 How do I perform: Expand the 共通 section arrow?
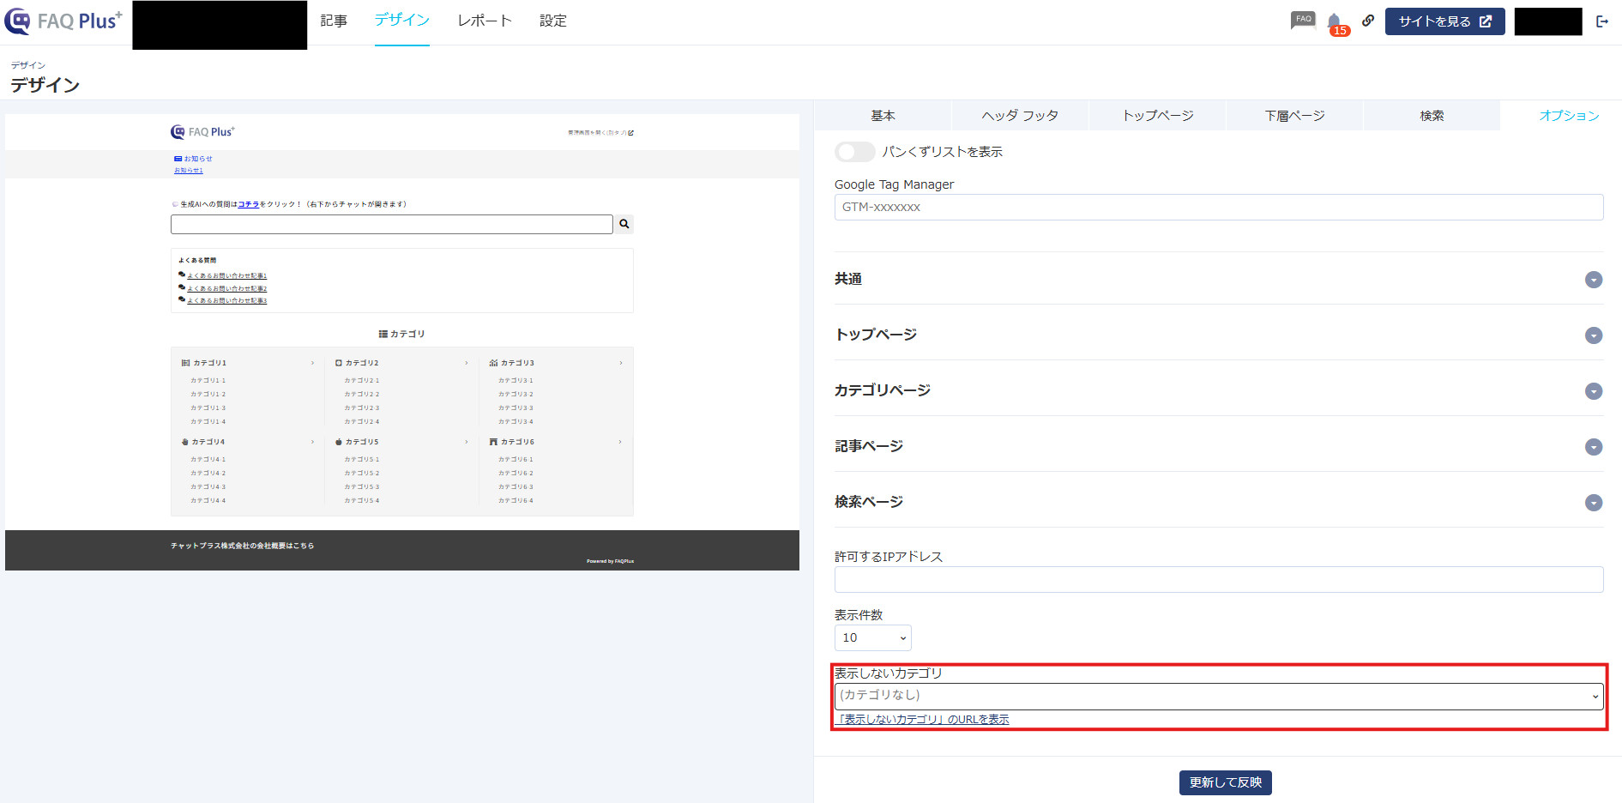(x=1594, y=280)
